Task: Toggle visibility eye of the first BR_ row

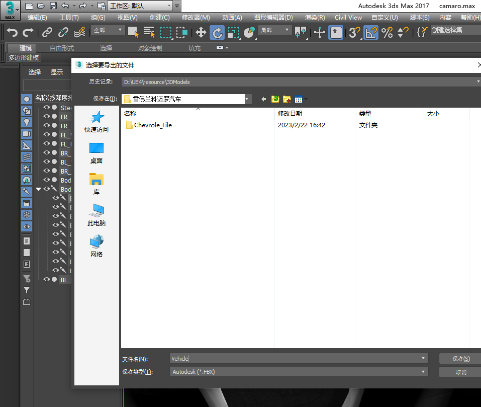Action: (x=47, y=152)
